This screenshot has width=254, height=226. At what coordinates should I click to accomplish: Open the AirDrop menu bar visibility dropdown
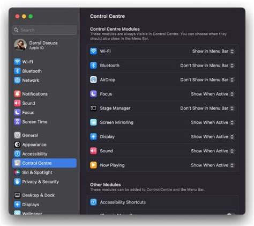(207, 79)
